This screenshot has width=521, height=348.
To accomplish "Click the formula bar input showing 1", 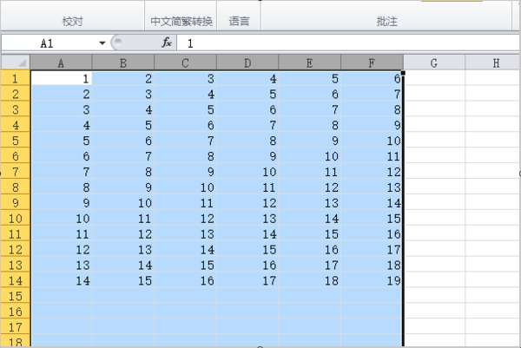I will point(348,43).
